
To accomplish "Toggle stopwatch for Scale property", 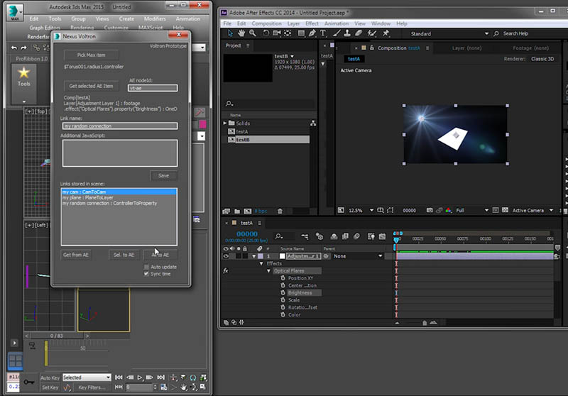I will pyautogui.click(x=283, y=299).
